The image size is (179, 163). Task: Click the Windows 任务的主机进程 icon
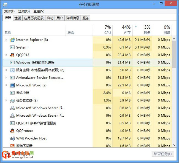(x=12, y=62)
